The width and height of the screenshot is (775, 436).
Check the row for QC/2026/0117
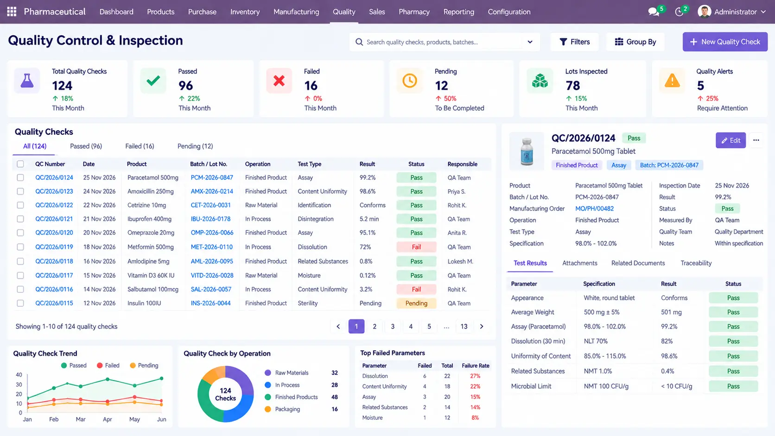(20, 276)
